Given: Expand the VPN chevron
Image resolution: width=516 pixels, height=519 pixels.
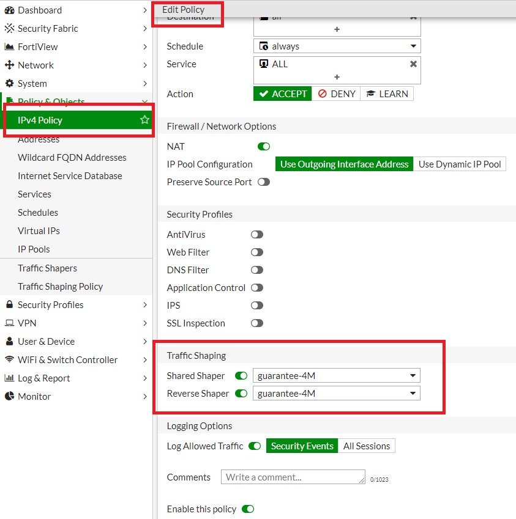Looking at the screenshot, I should click(145, 323).
